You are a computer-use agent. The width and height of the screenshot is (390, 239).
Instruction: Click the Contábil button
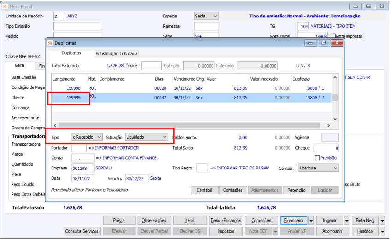click(x=204, y=190)
